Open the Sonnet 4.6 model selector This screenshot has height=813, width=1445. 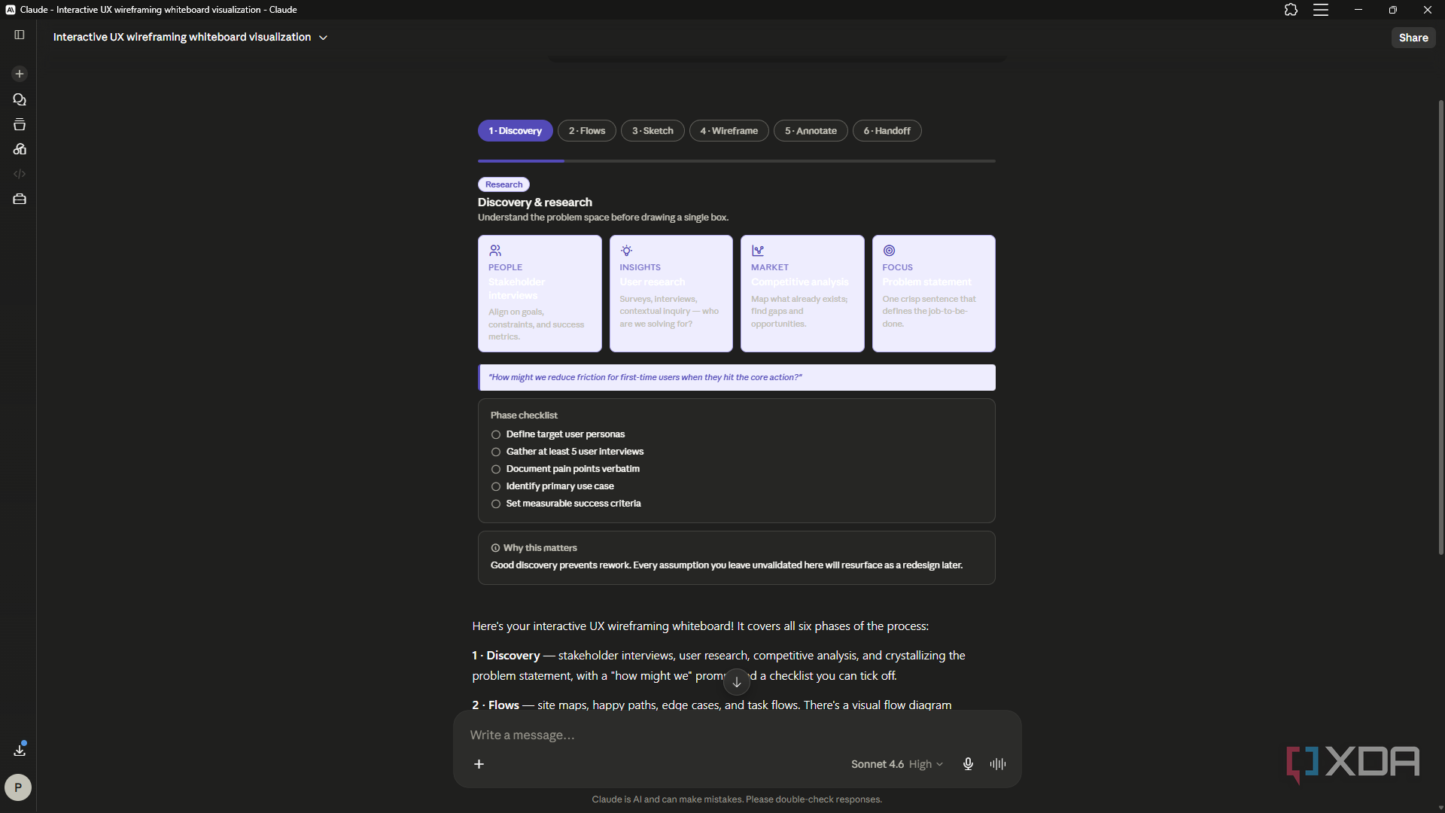coord(896,764)
